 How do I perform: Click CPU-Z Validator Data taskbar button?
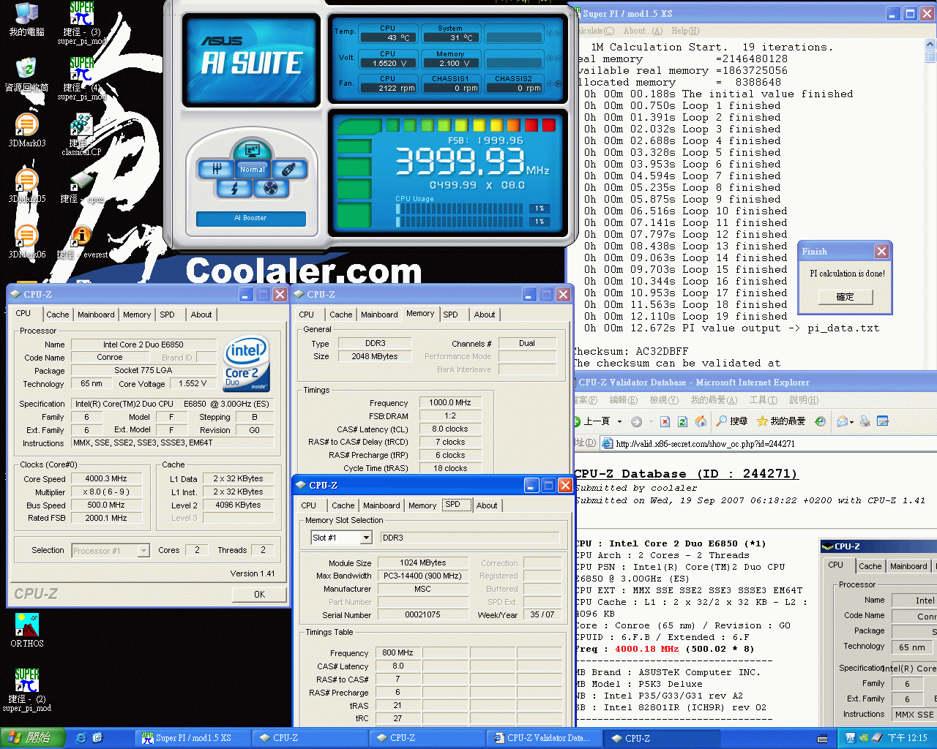(x=545, y=738)
